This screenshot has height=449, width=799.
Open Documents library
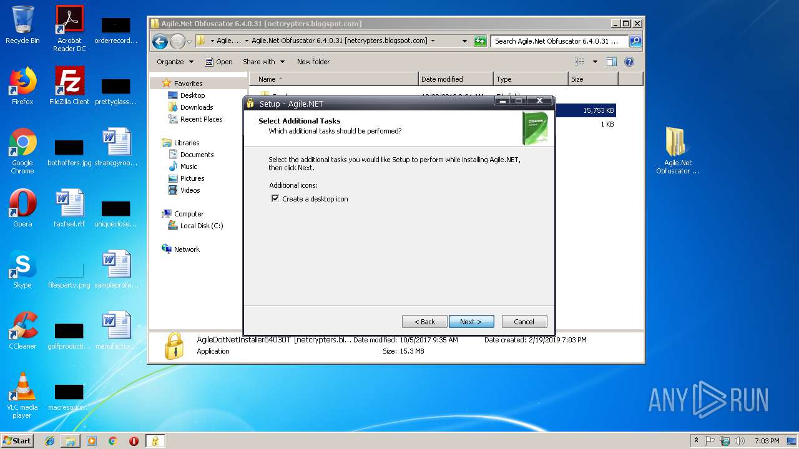(x=197, y=155)
